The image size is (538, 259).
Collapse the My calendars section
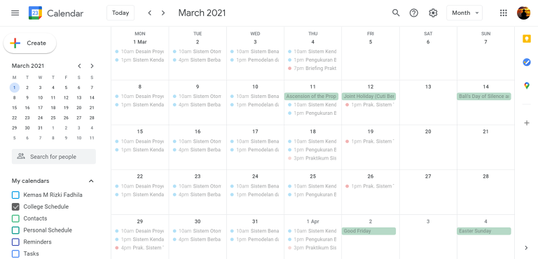pos(91,181)
